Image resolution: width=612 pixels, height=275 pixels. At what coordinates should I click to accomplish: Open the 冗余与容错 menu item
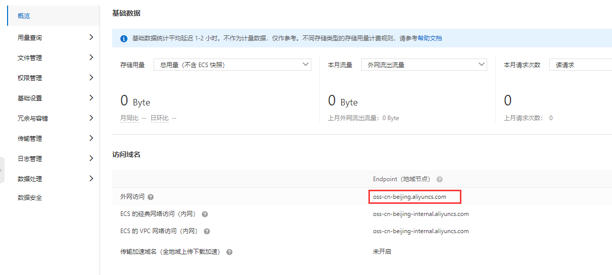click(x=54, y=118)
